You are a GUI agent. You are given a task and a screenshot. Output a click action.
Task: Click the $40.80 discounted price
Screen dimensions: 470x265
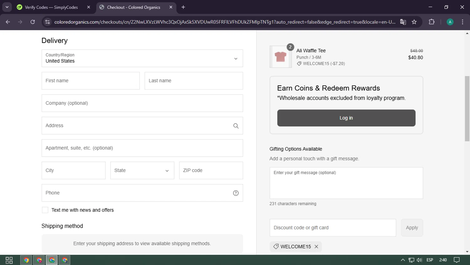pyautogui.click(x=415, y=58)
